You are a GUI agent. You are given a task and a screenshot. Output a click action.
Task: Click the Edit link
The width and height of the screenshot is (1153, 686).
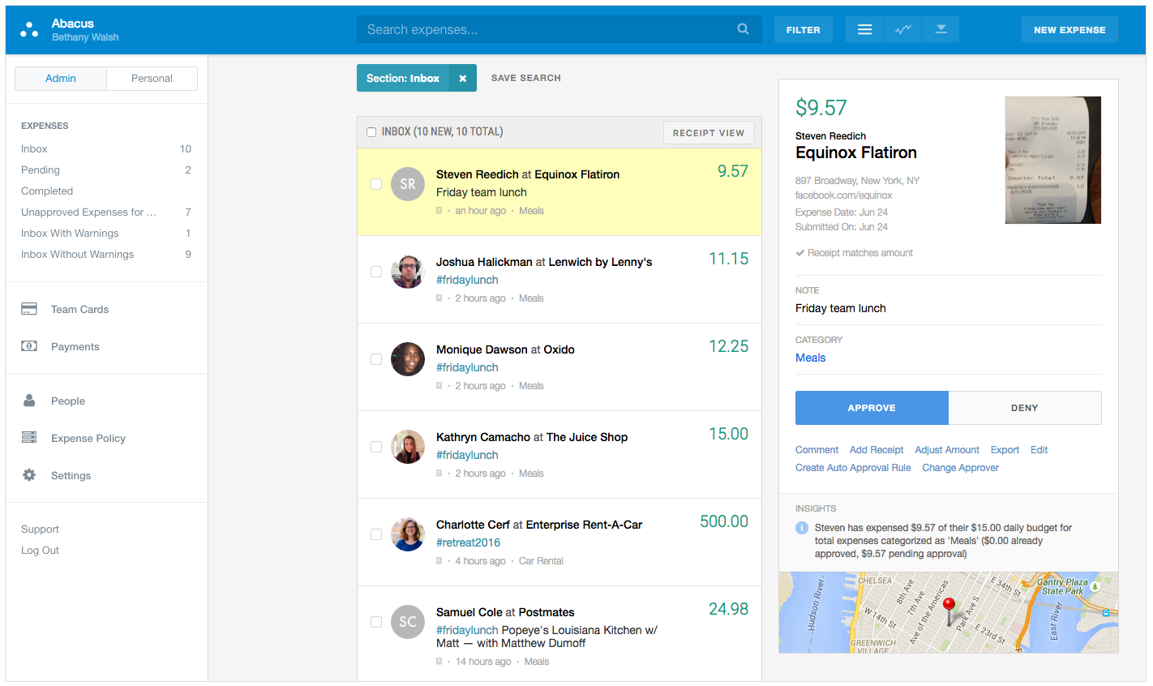1039,450
